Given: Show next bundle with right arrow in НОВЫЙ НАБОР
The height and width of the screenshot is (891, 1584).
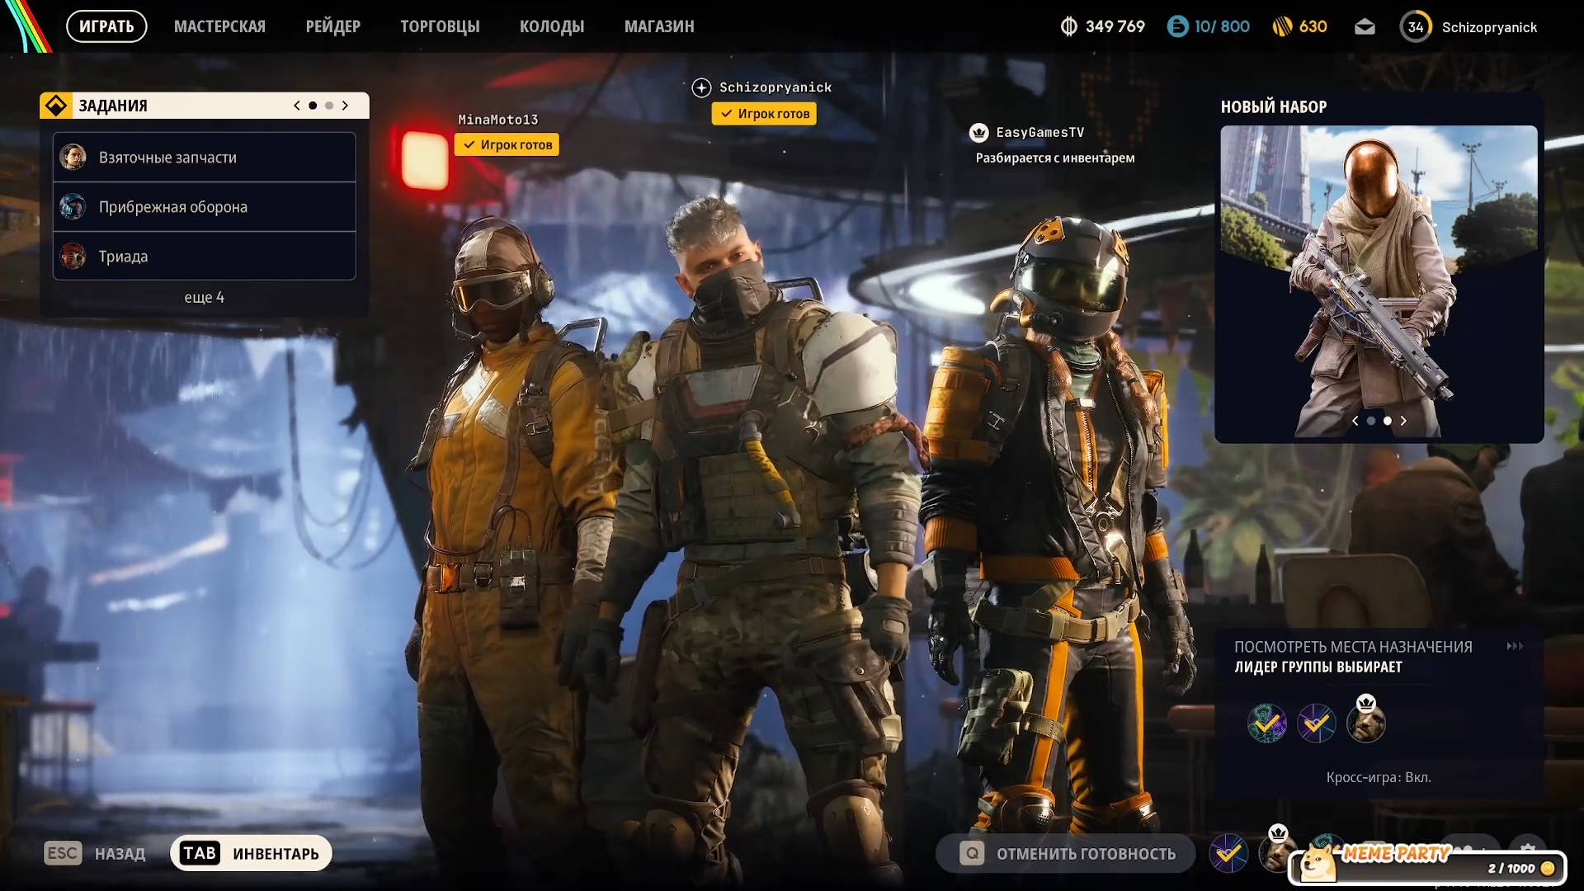Looking at the screenshot, I should tap(1403, 421).
